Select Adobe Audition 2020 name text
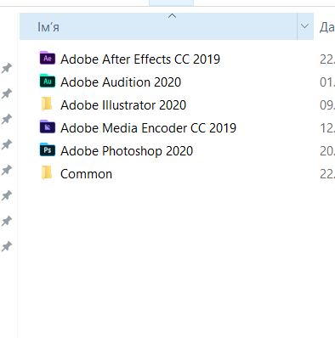This screenshot has height=338, width=335. [121, 82]
